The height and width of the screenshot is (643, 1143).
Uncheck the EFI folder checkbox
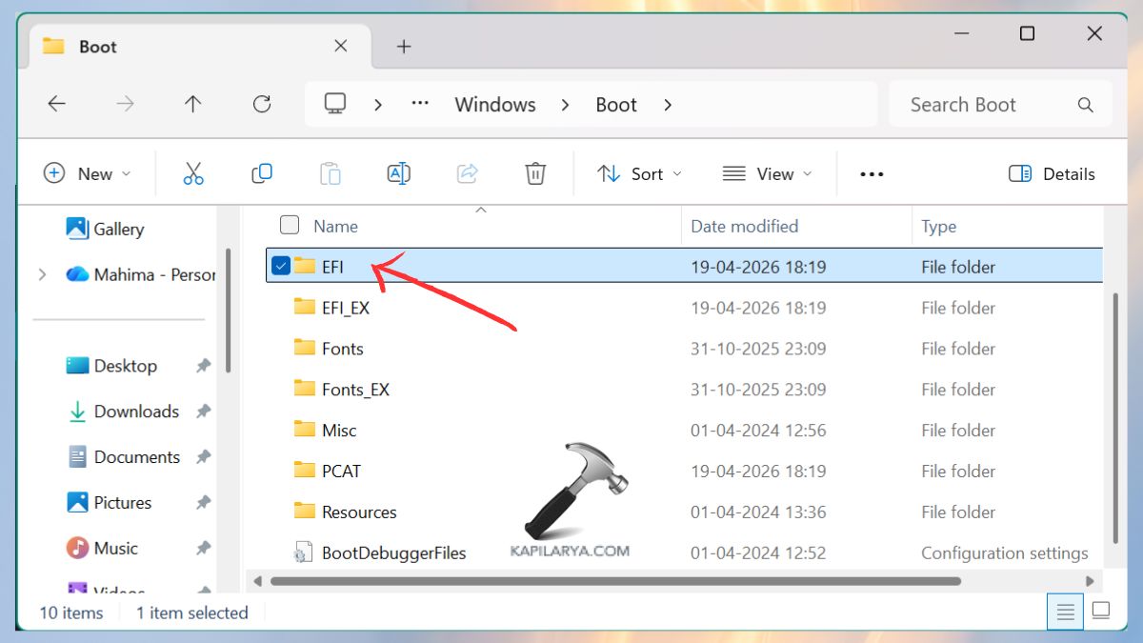point(280,266)
